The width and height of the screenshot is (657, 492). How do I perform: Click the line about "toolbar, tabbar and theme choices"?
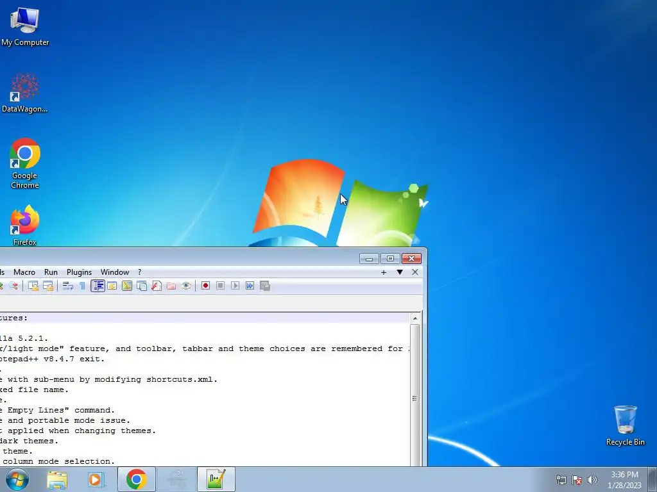pyautogui.click(x=205, y=348)
